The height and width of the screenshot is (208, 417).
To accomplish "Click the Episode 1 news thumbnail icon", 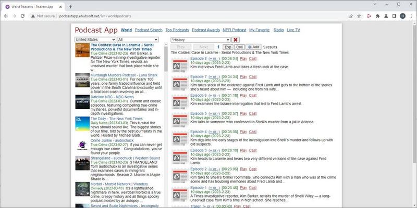I will tap(180, 194).
